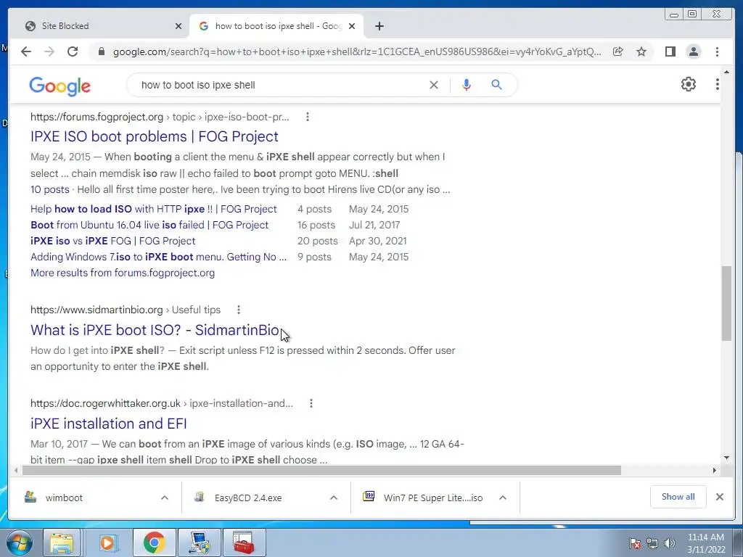Image resolution: width=743 pixels, height=557 pixels.
Task: Click the browser address bar URL
Action: coord(357,51)
